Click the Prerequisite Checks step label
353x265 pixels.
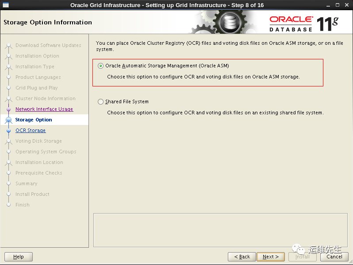click(39, 173)
